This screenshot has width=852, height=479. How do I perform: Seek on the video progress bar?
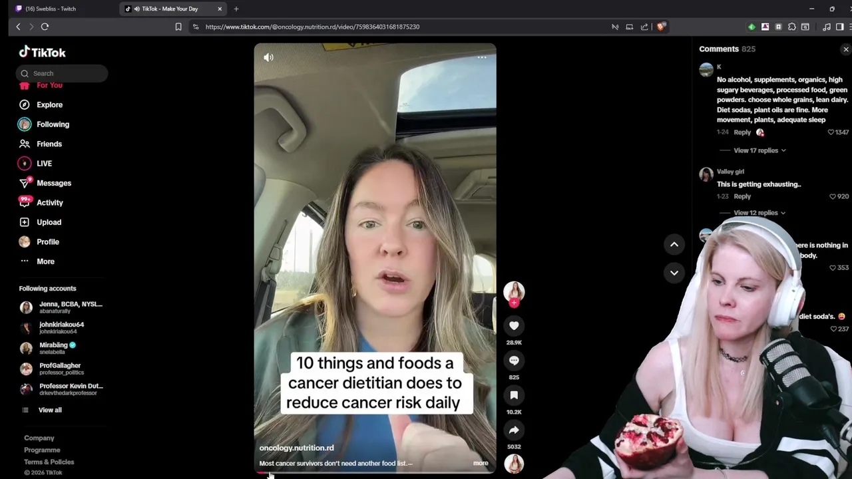[x=375, y=472]
